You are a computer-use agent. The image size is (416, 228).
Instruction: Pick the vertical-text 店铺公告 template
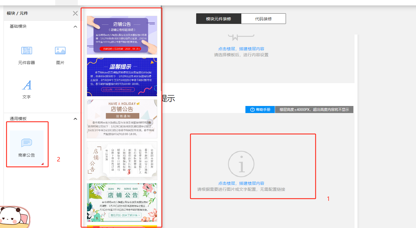pos(122,161)
